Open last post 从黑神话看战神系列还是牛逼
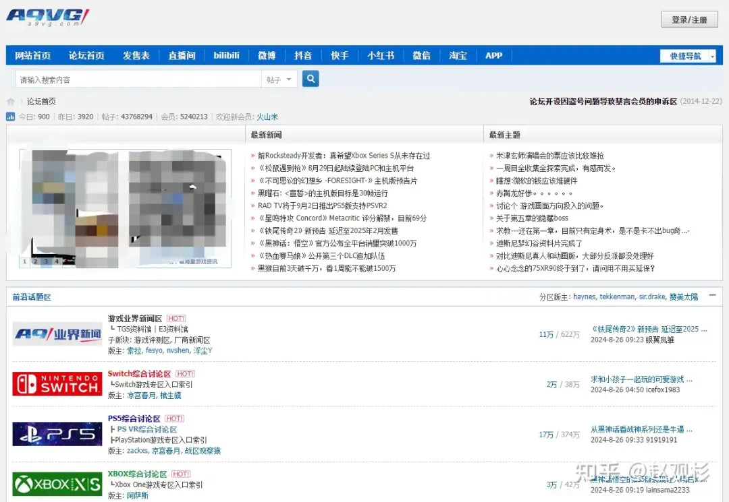Viewport: 729px width, 502px height. pyautogui.click(x=642, y=429)
